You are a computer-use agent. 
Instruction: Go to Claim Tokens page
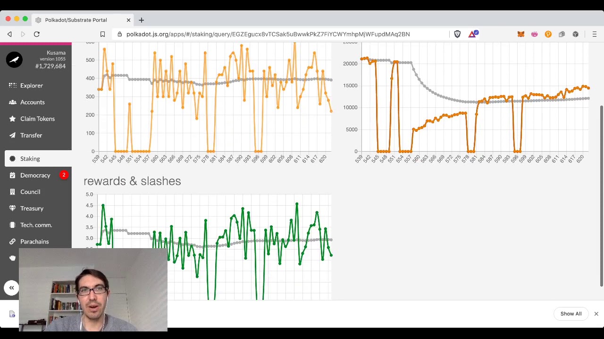pyautogui.click(x=38, y=119)
